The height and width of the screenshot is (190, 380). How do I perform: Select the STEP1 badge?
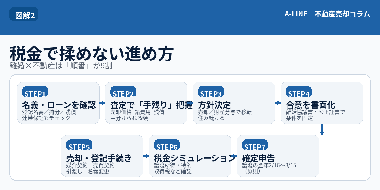point(35,93)
